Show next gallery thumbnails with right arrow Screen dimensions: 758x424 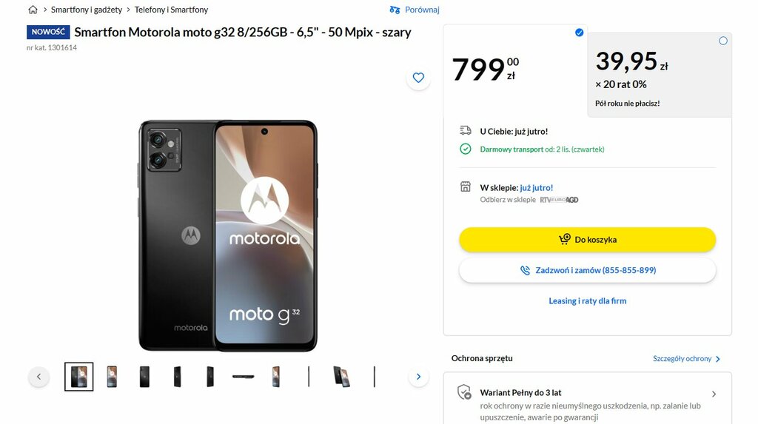(x=419, y=377)
